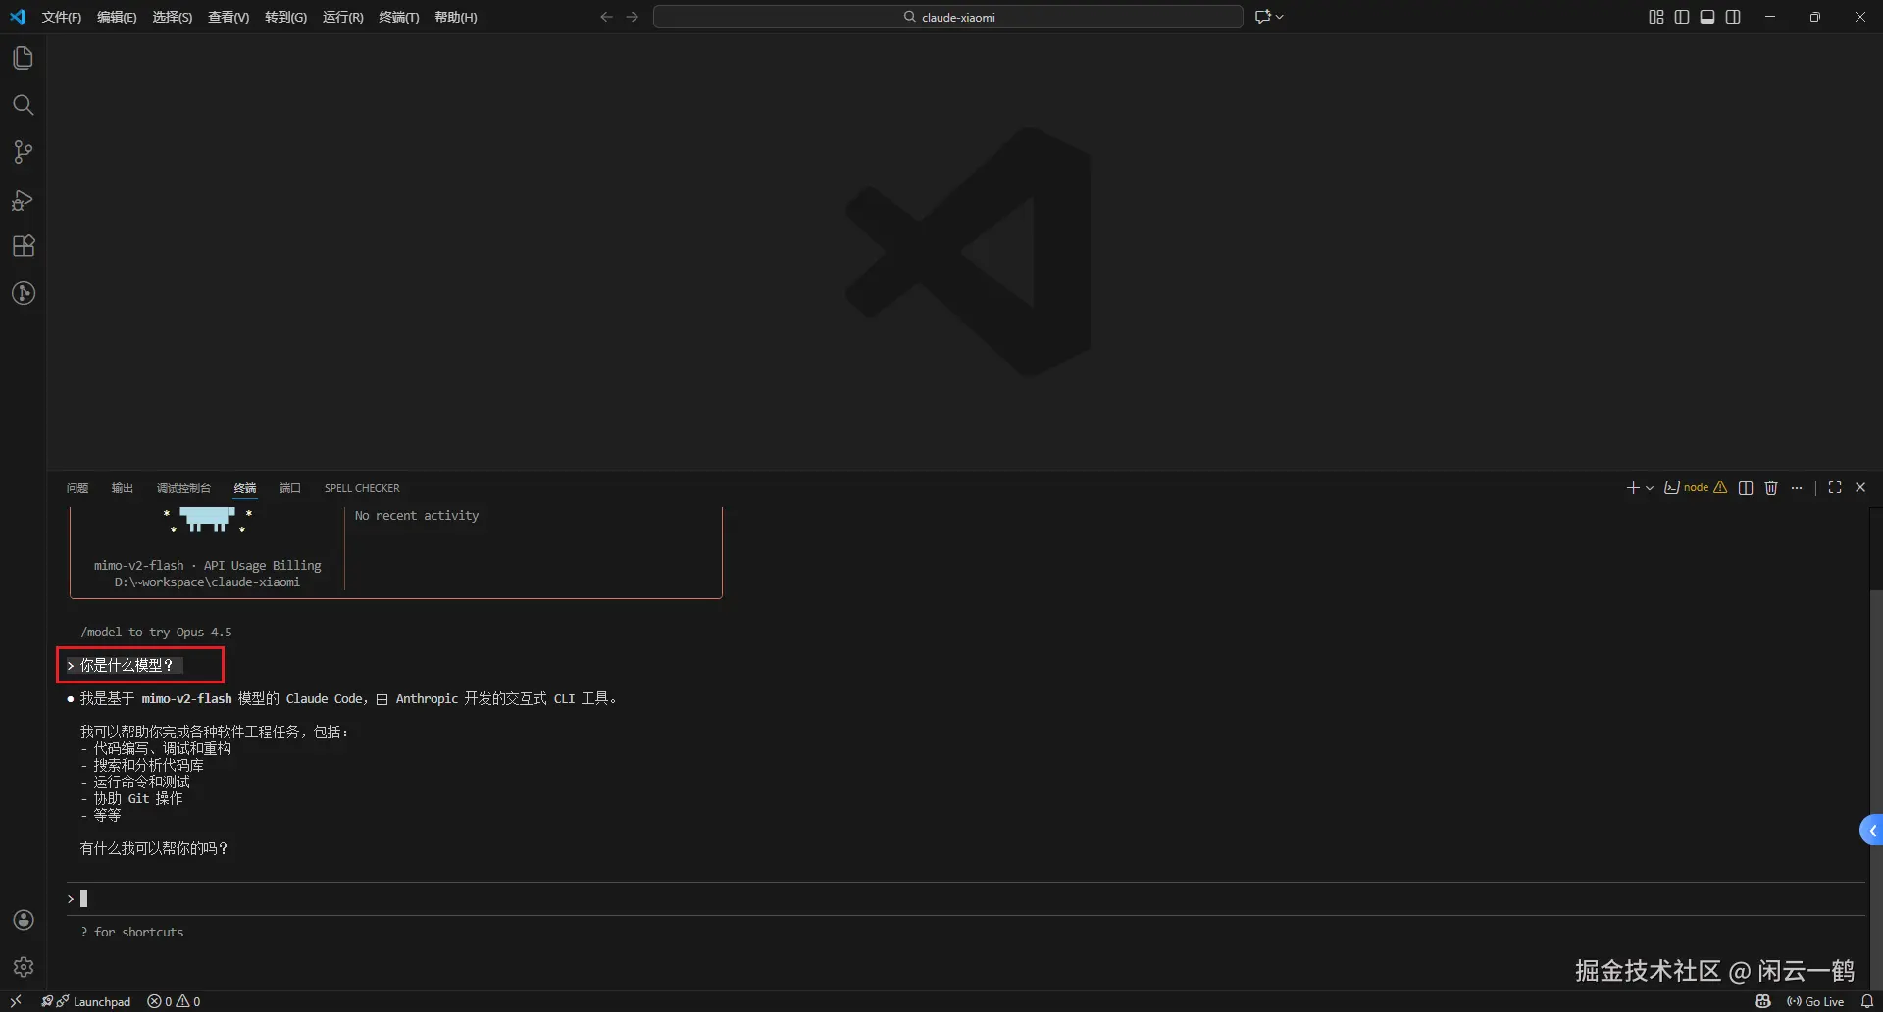The image size is (1883, 1012).
Task: Switch to the 端口 panel tab
Action: (290, 488)
